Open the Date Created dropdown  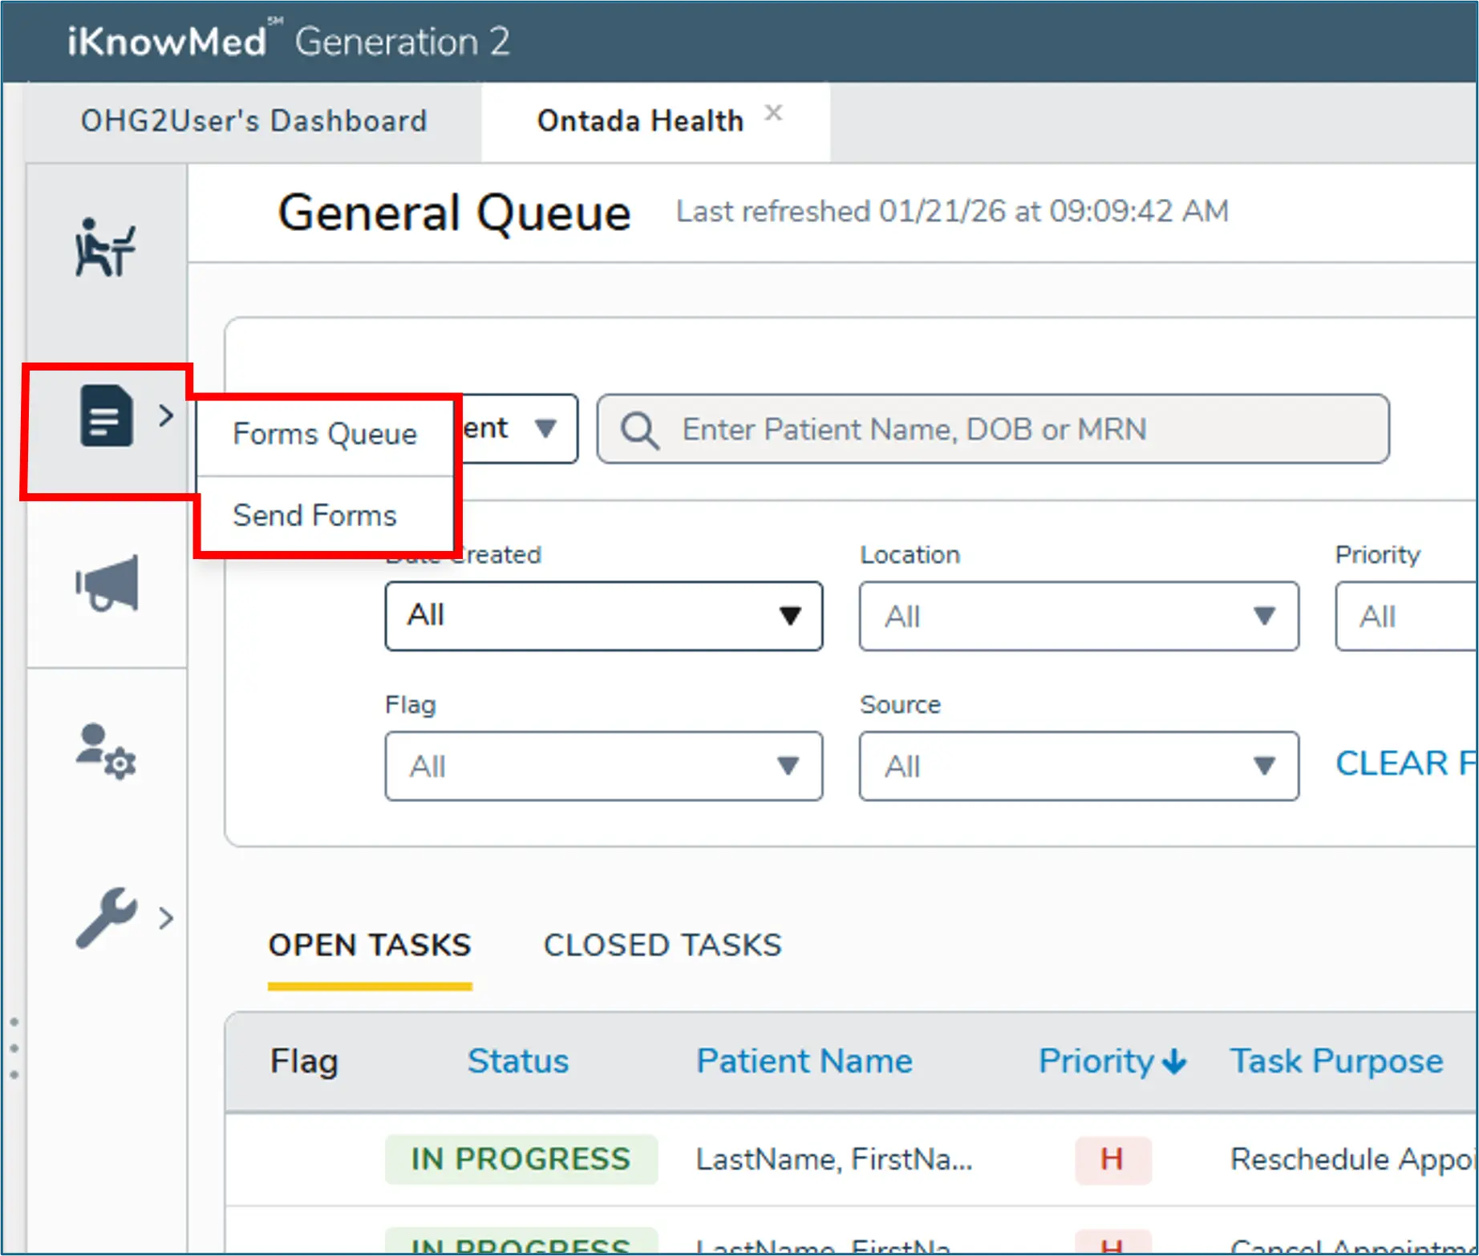[603, 616]
